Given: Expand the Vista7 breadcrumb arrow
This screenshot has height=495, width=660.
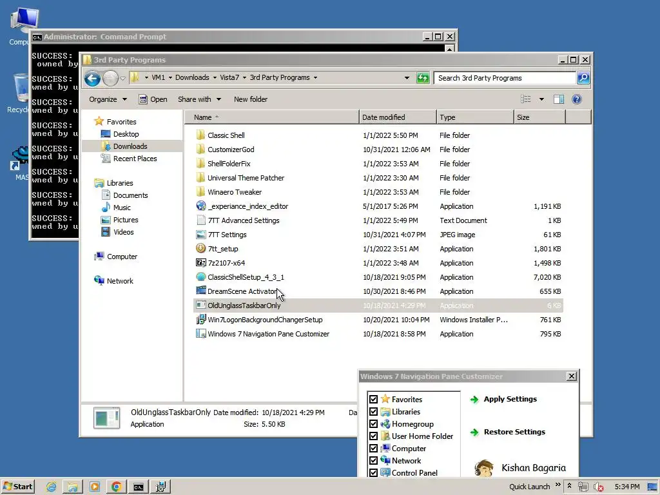Looking at the screenshot, I should (244, 77).
